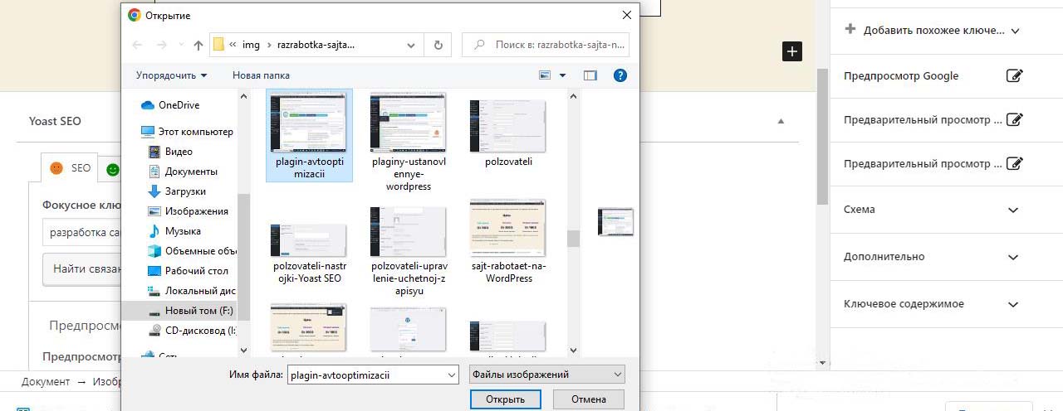Toggle the preview pane icon
The width and height of the screenshot is (1063, 411).
point(590,75)
